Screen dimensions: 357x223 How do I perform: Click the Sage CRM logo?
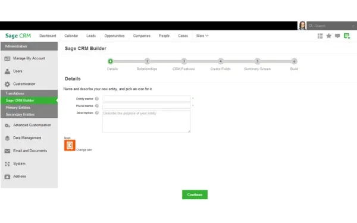pyautogui.click(x=18, y=36)
